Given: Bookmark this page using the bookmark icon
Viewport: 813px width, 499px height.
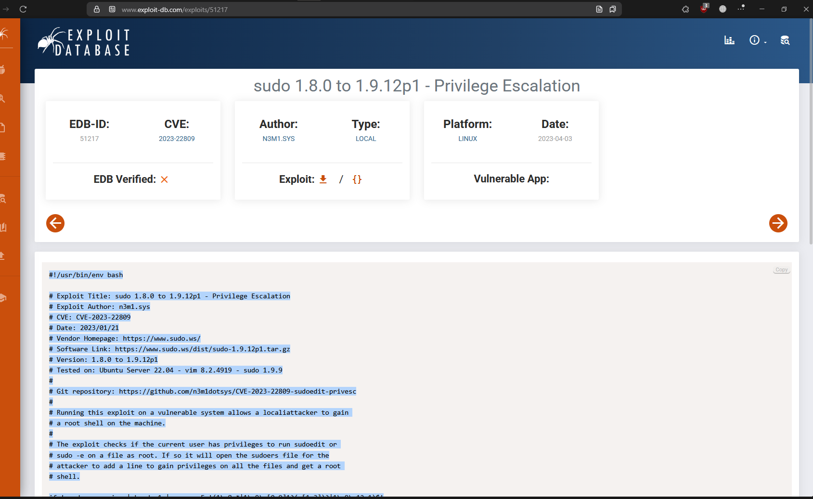Looking at the screenshot, I should (613, 9).
